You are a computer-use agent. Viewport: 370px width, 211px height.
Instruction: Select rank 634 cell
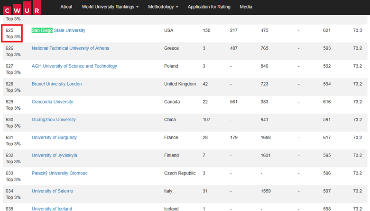[13, 194]
